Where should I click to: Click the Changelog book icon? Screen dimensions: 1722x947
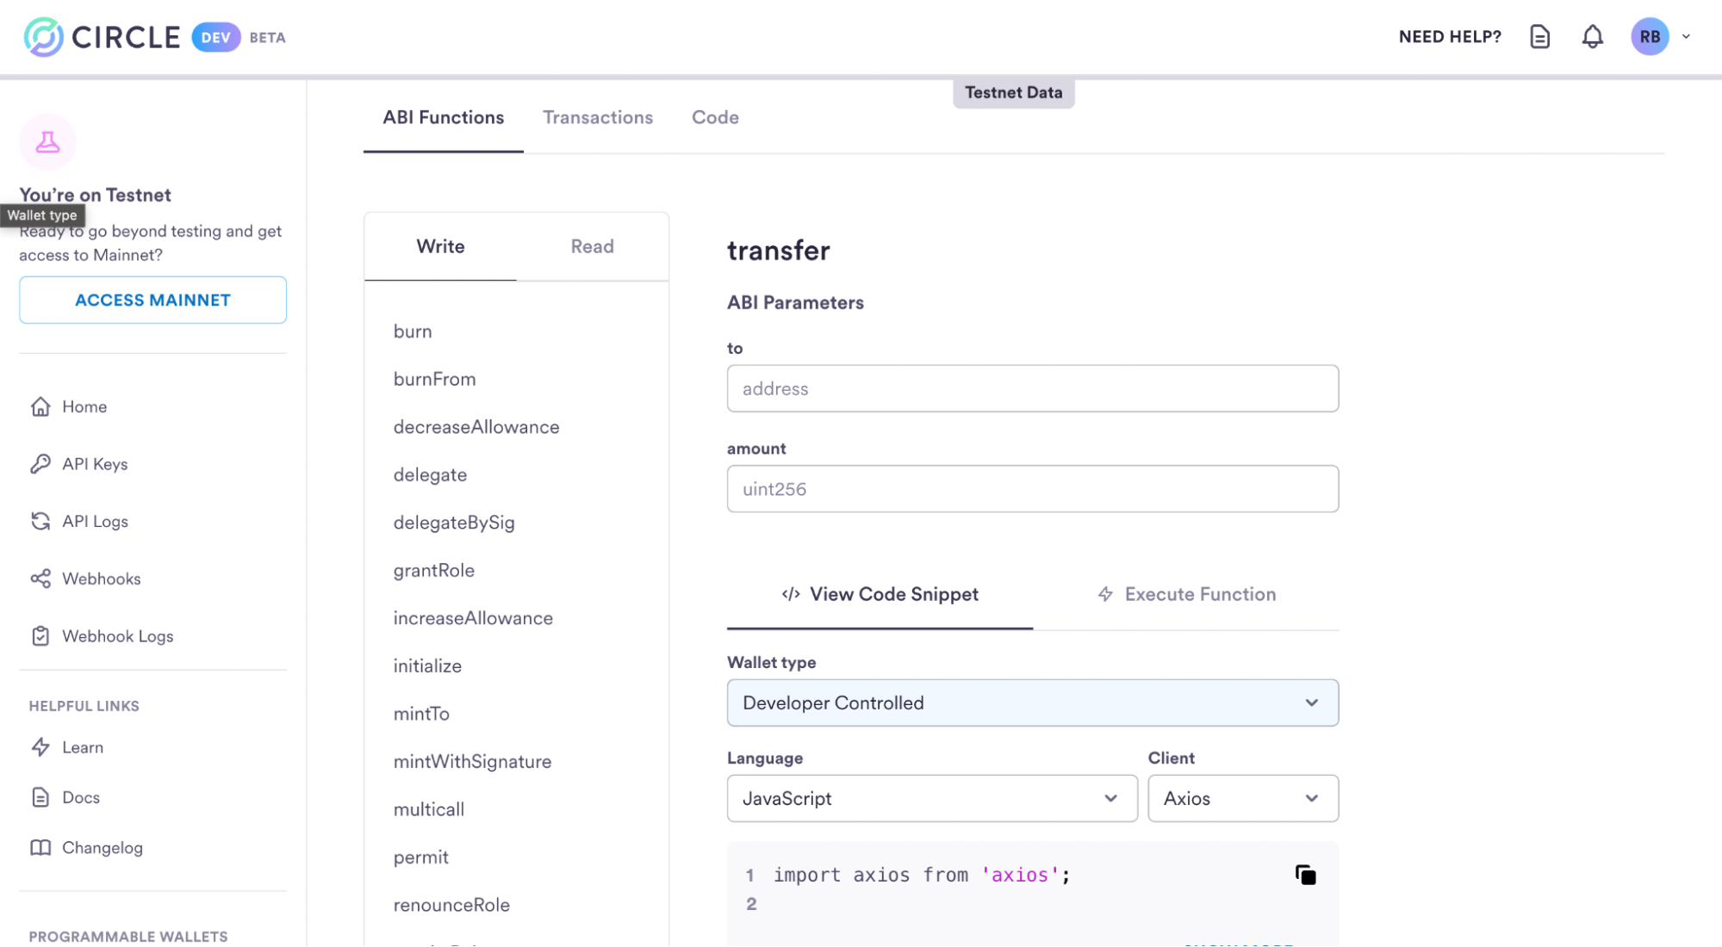click(40, 848)
